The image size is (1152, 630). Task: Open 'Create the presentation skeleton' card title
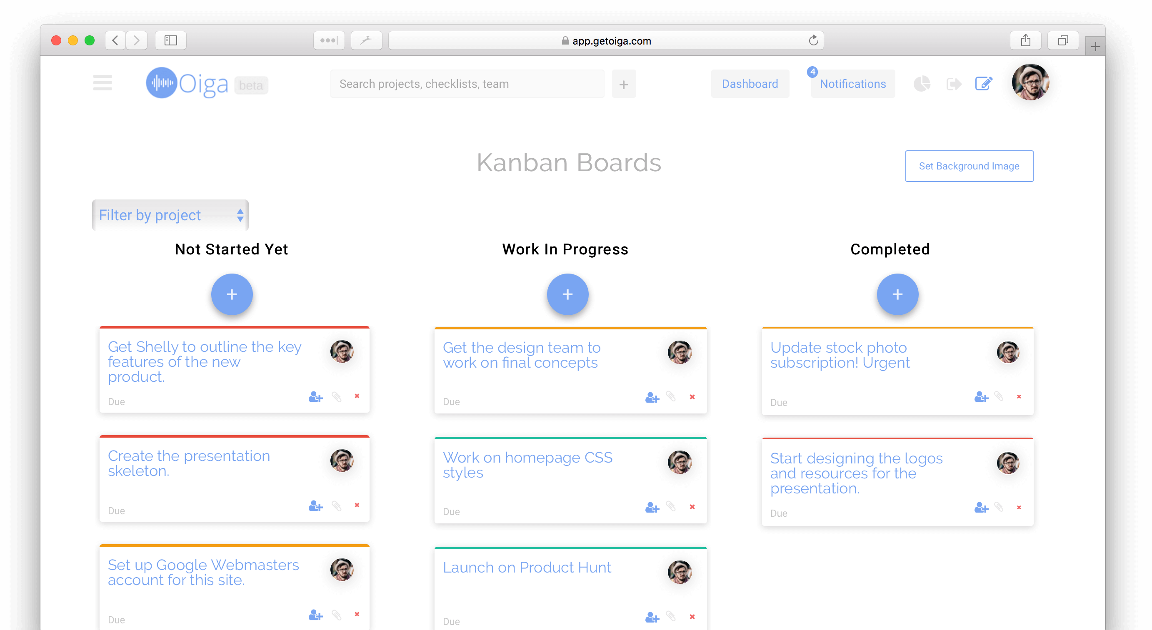pyautogui.click(x=189, y=463)
